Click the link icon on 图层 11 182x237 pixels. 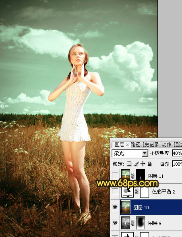coord(133,176)
